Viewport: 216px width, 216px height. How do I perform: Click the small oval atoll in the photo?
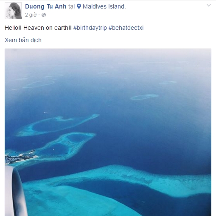point(144,97)
